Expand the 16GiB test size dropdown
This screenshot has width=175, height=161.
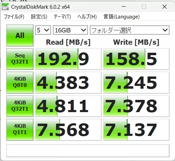pos(70,30)
